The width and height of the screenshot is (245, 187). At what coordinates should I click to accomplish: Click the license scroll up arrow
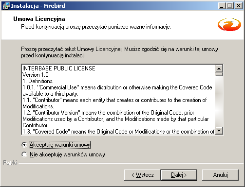[x=219, y=68]
